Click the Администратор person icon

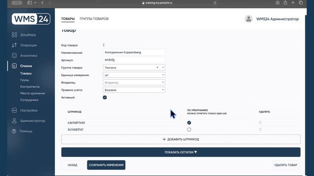click(14, 121)
